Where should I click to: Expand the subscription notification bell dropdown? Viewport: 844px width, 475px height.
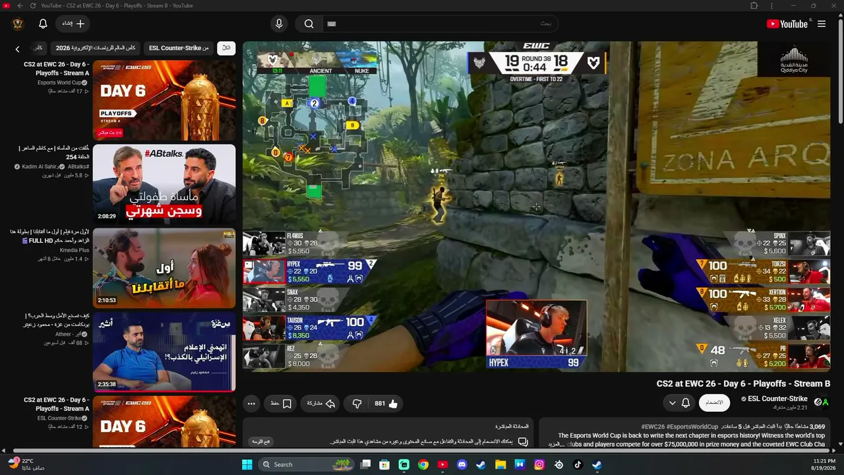tap(679, 402)
